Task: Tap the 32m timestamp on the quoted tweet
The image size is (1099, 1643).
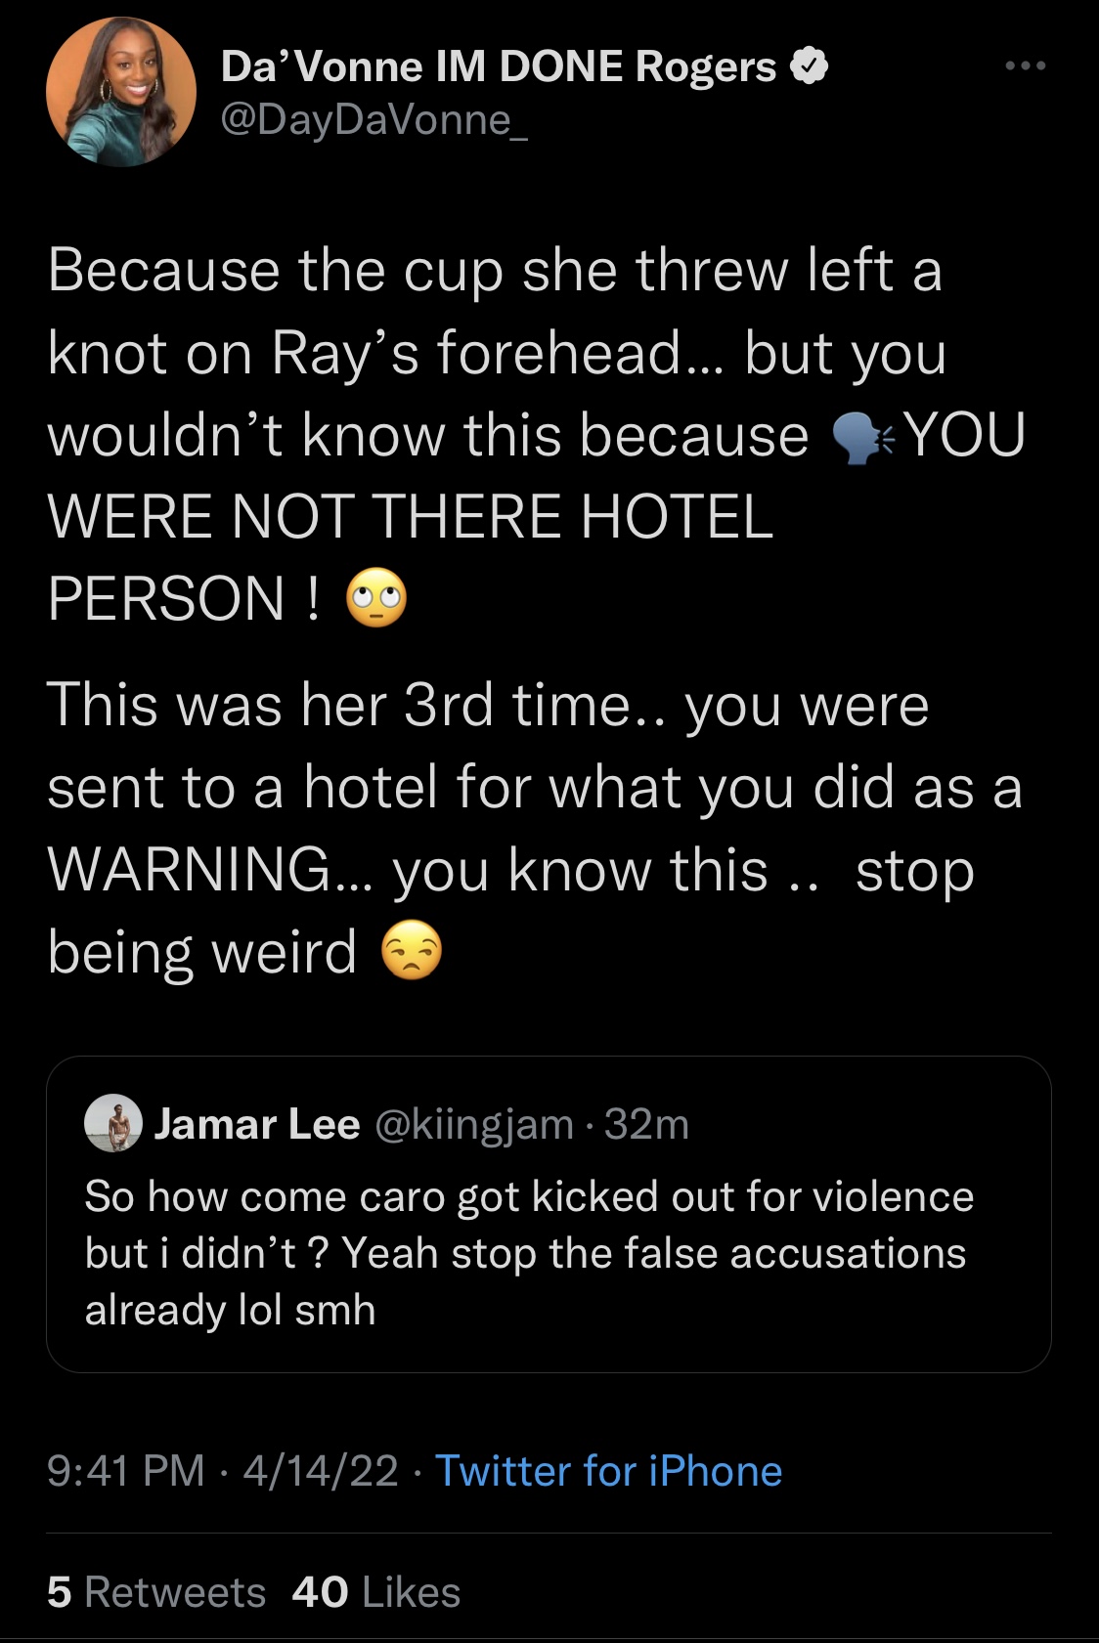Action: [x=647, y=1125]
